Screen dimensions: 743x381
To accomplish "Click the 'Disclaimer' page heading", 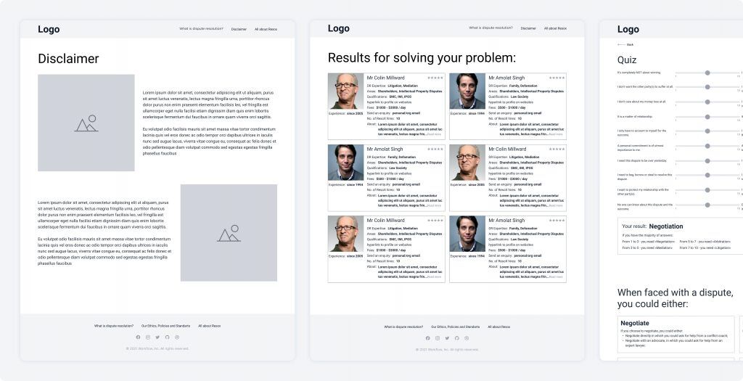I will pos(69,59).
